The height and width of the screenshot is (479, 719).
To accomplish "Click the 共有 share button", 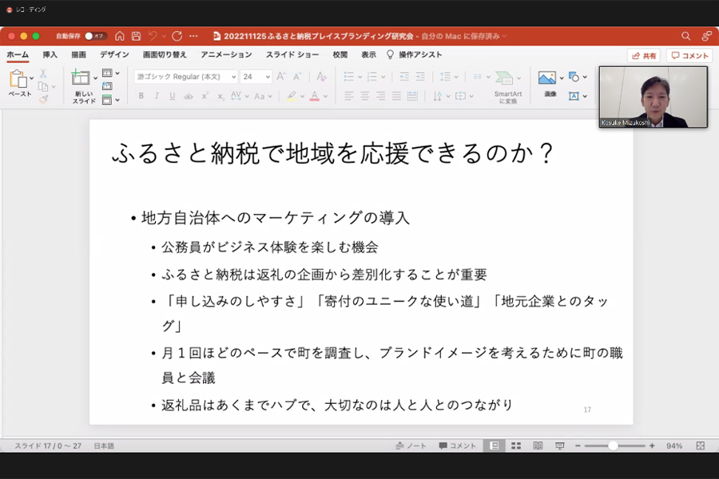I will [x=644, y=56].
